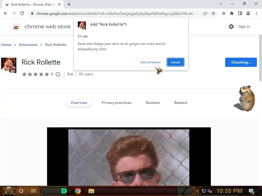
Task: Open the steampunk Start button
Action: [x=8, y=191]
